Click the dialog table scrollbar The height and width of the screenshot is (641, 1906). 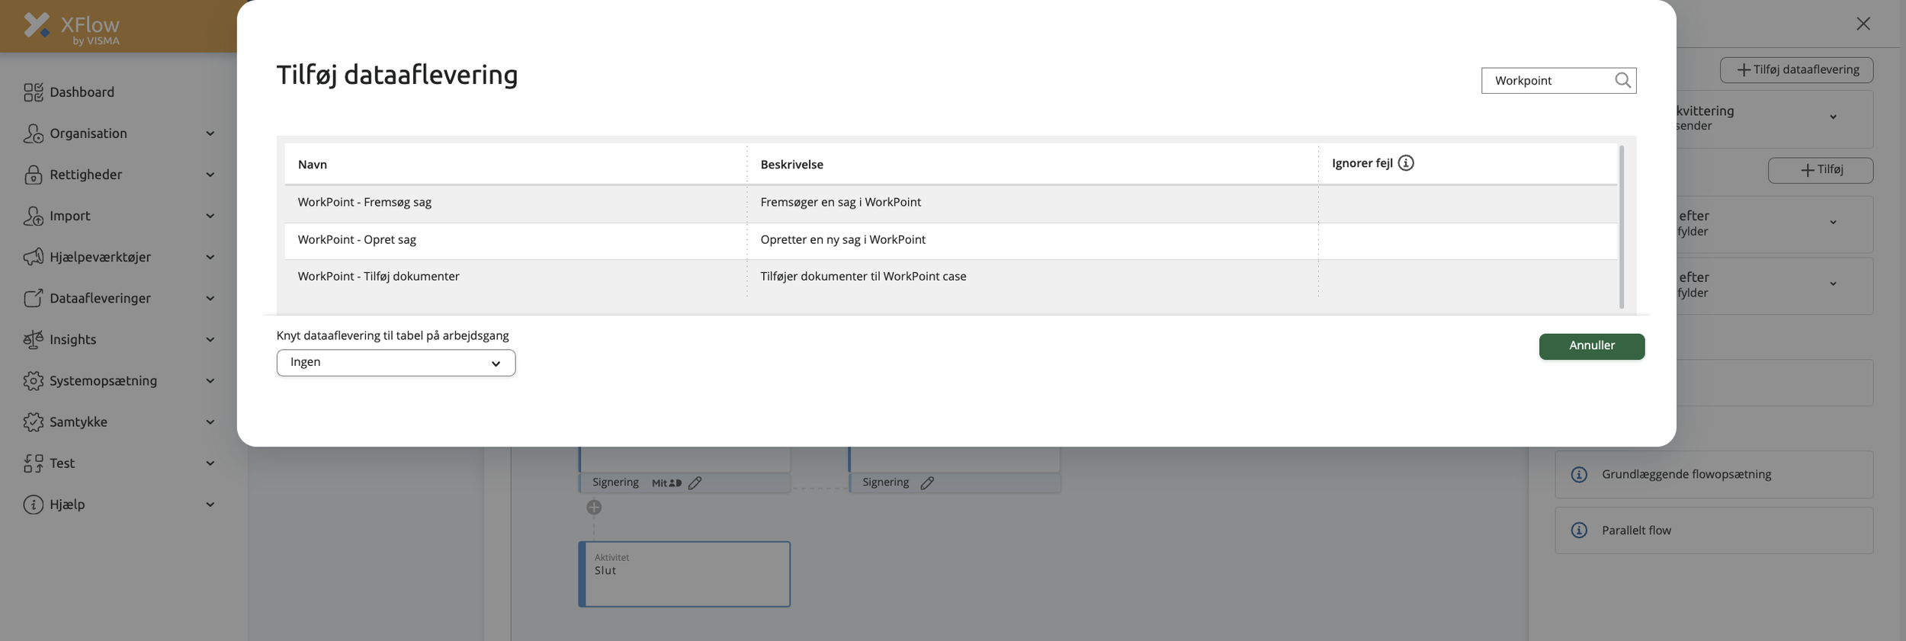coord(1621,227)
